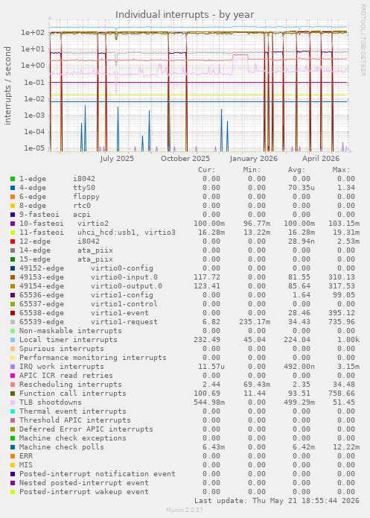The width and height of the screenshot is (370, 518).
Task: Click the 758.66 max for Function call interrupts
Action: (x=342, y=394)
